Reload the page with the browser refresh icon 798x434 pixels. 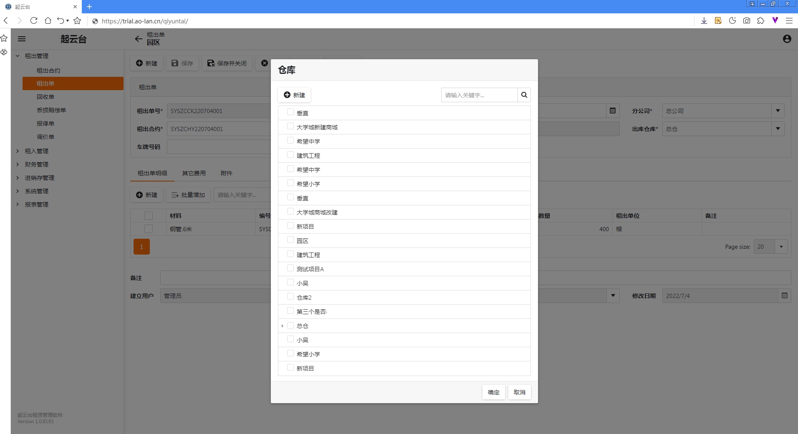point(34,20)
